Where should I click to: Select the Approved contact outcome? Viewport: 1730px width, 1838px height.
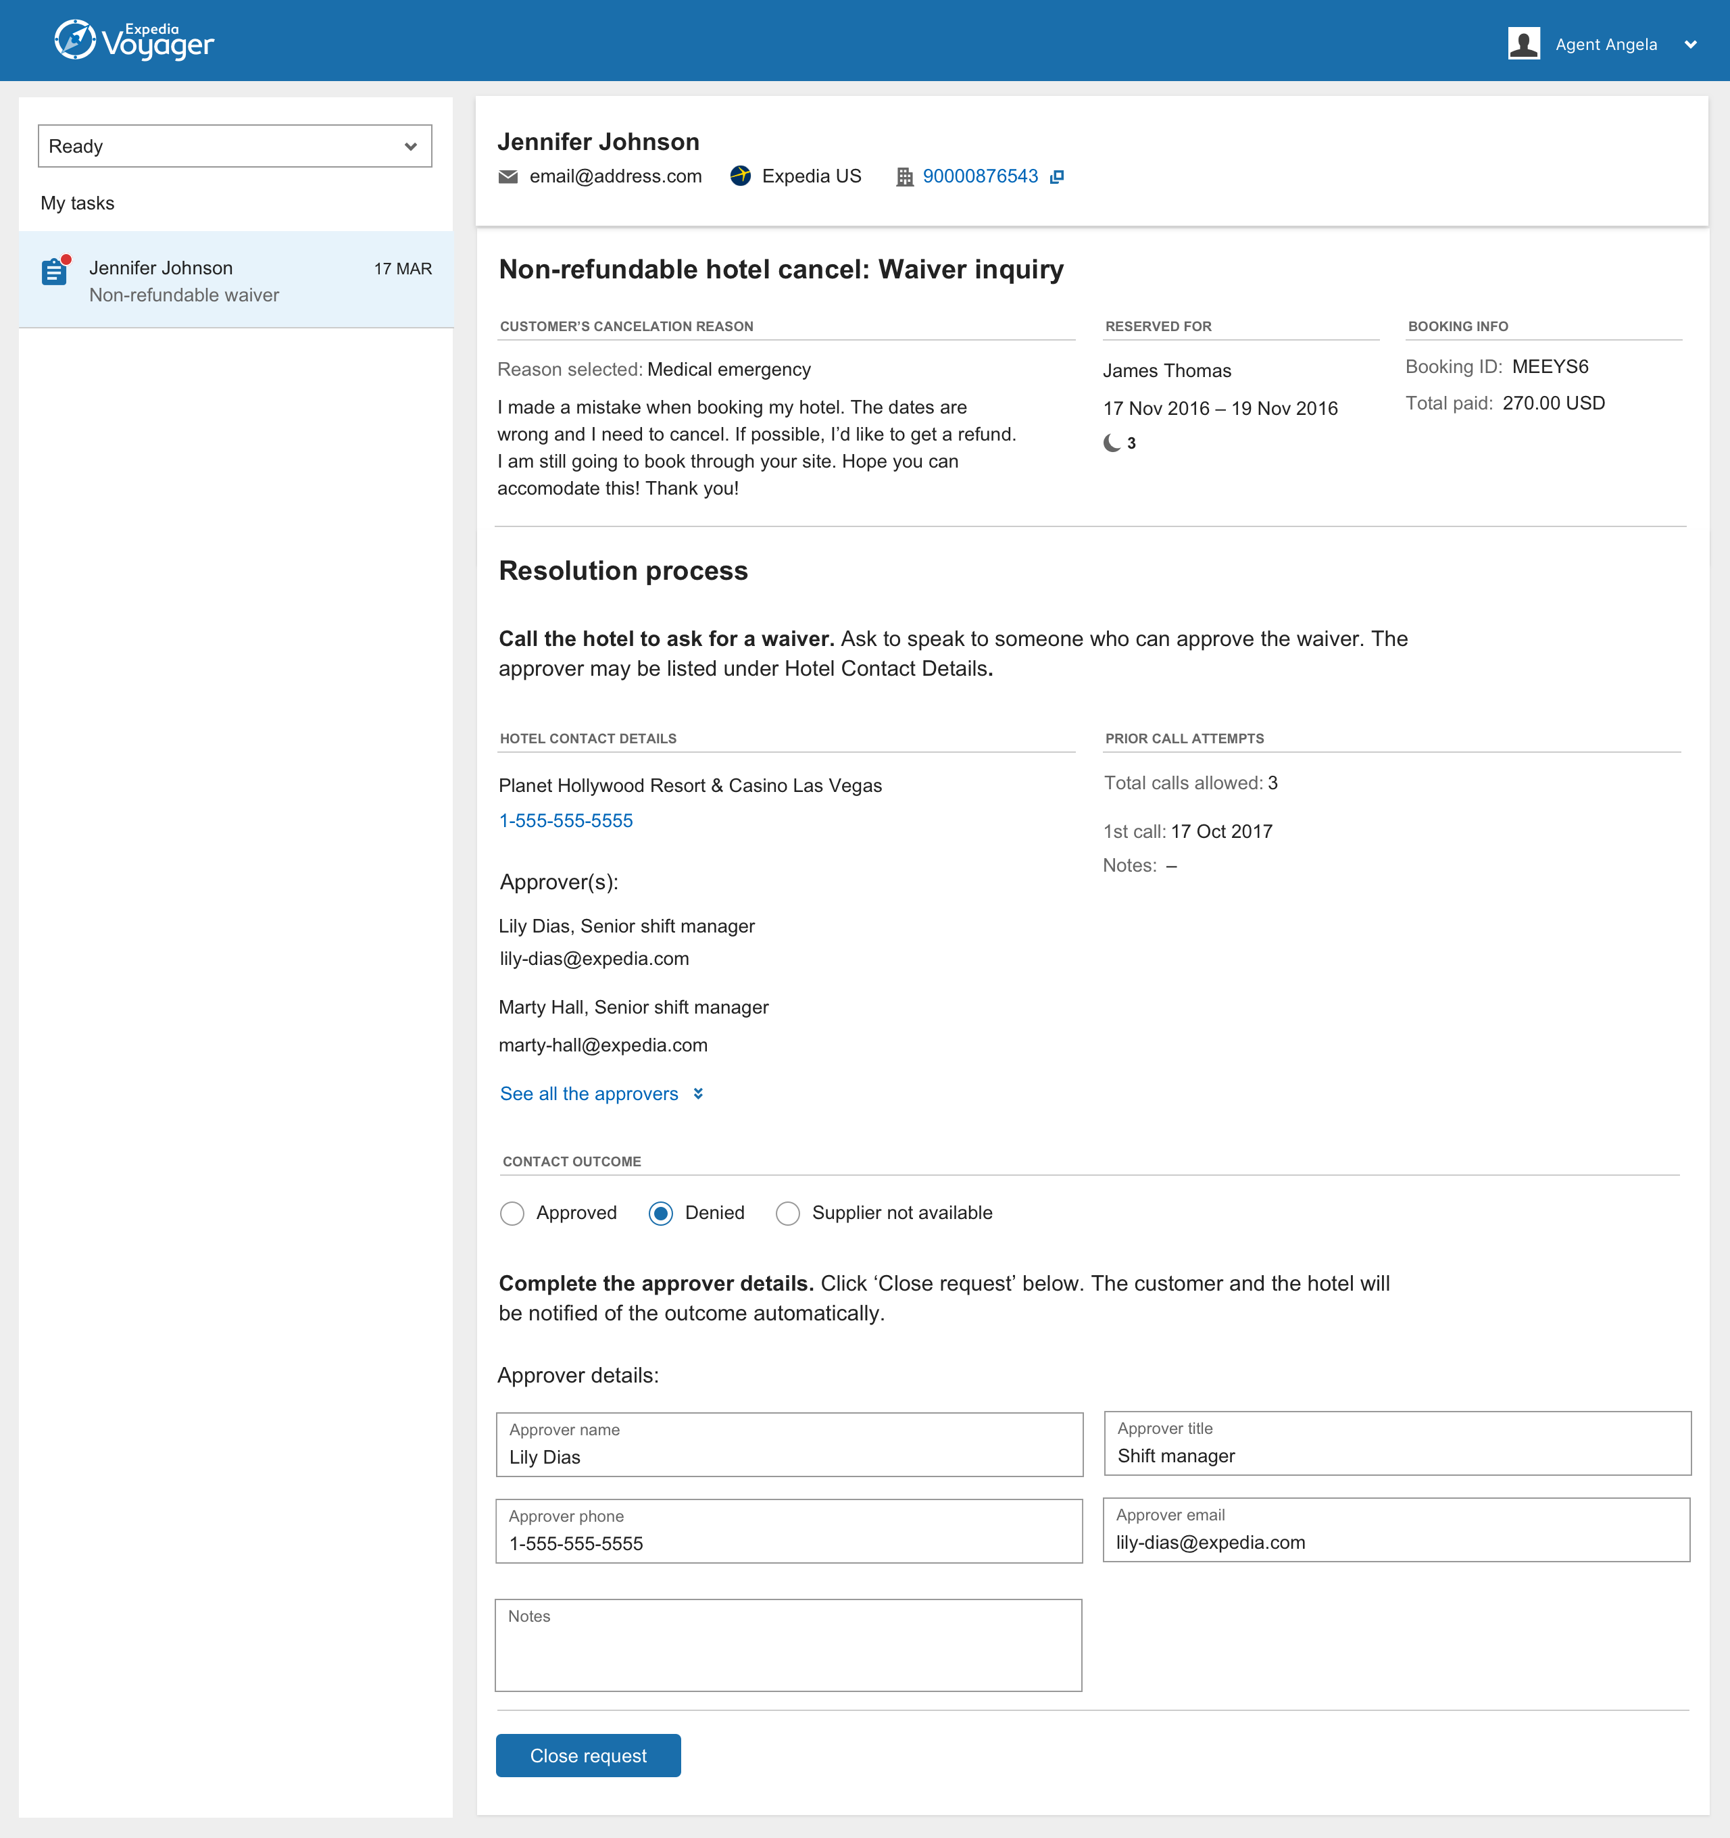512,1213
